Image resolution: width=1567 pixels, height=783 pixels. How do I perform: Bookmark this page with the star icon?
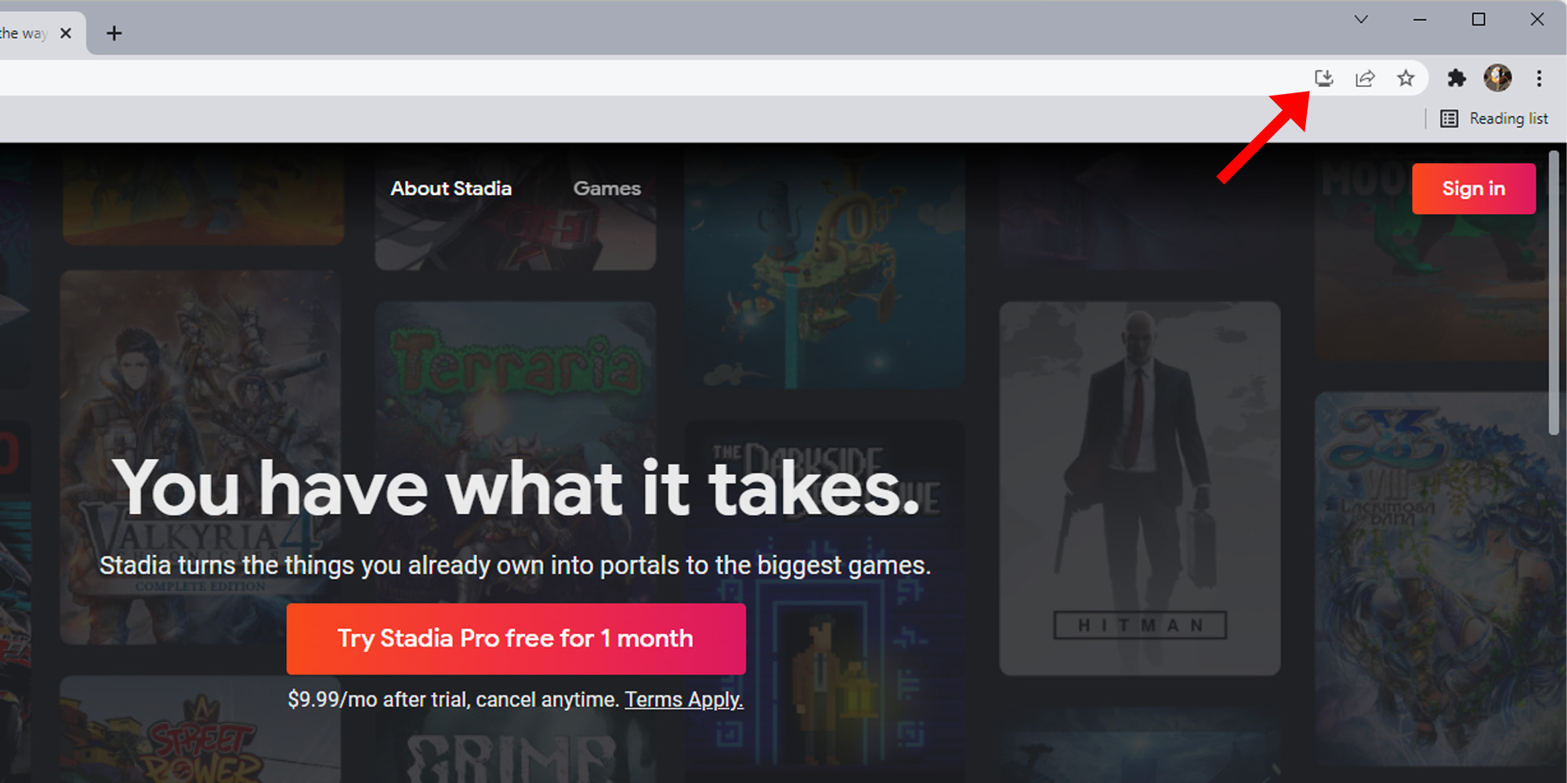pos(1406,78)
